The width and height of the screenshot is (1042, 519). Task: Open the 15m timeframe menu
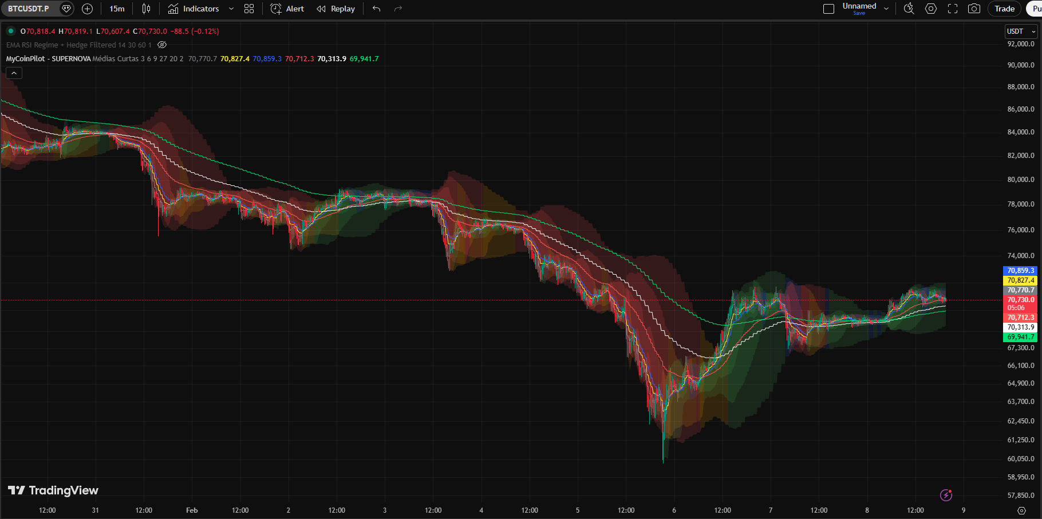[x=117, y=9]
